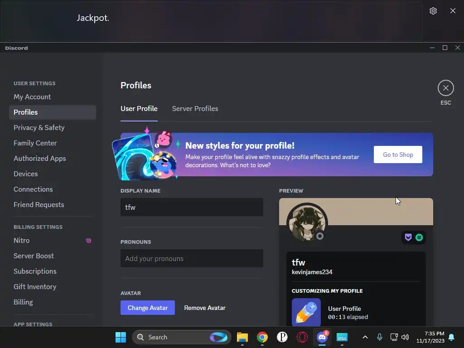
Task: Open File Explorer from the taskbar
Action: coord(242,337)
